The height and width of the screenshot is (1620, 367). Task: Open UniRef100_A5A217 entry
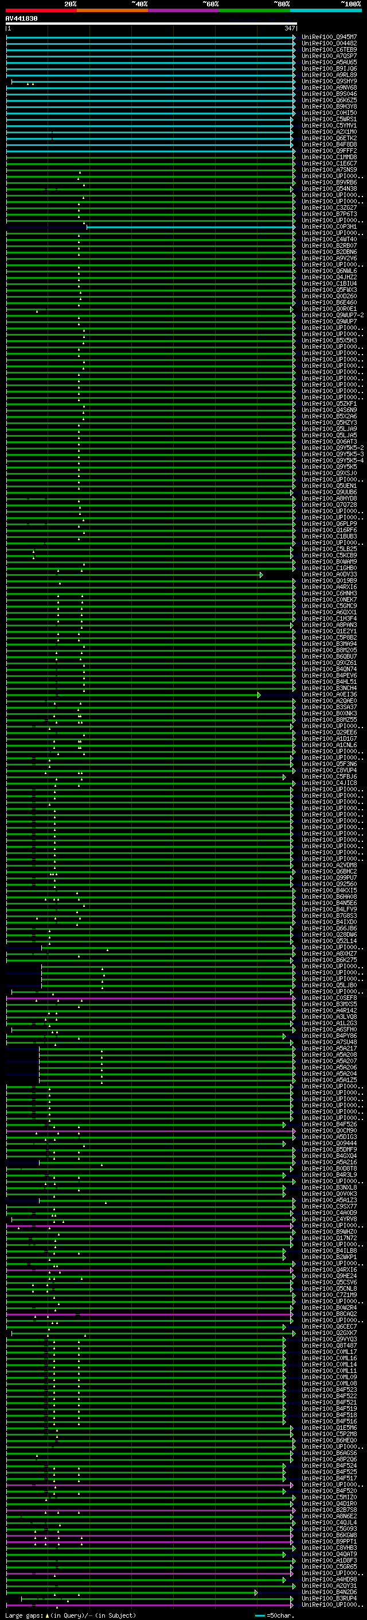pos(329,1048)
